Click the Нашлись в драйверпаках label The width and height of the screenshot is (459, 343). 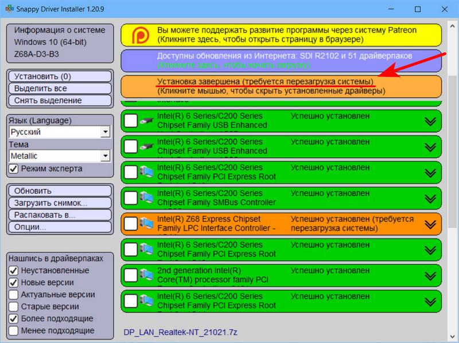pos(56,259)
